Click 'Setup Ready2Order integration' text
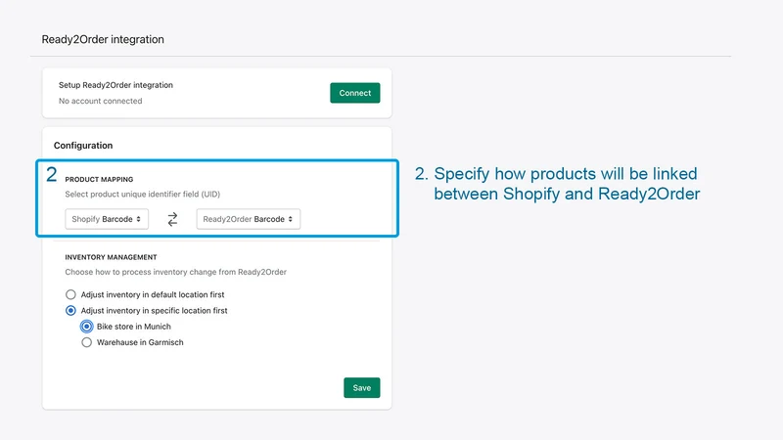 (x=115, y=85)
